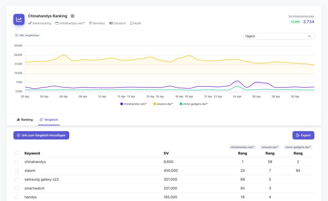Open settings gear next to Chinahandys Ranking
This screenshot has height=201, width=328.
coord(72,16)
